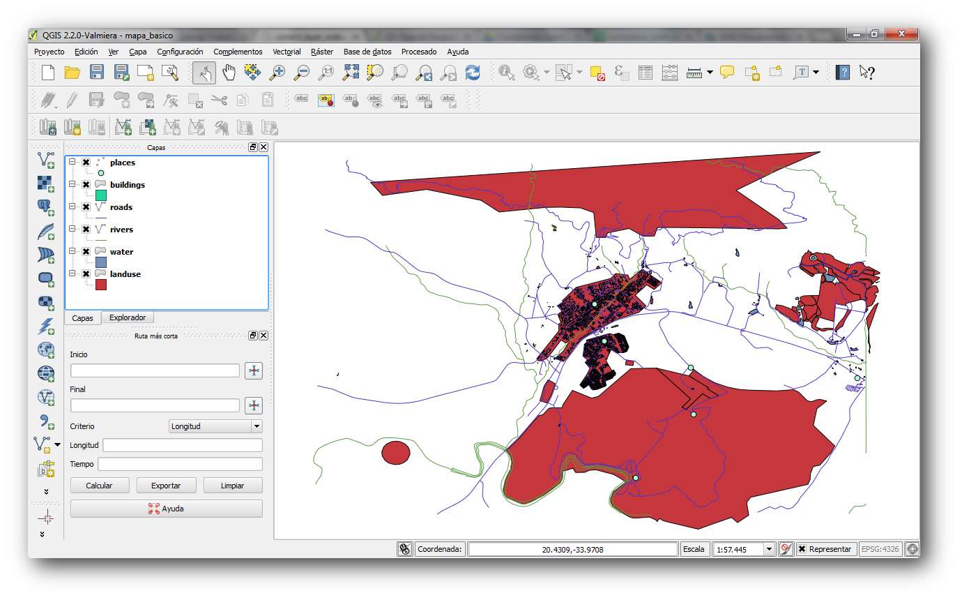Toggle the Representar render checkbox
This screenshot has height=600, width=962.
pyautogui.click(x=802, y=549)
